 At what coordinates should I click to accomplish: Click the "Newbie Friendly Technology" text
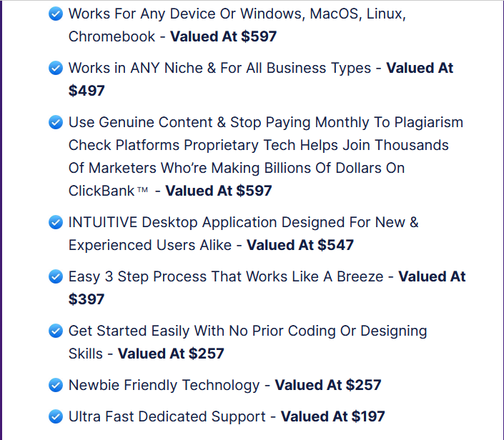click(164, 385)
